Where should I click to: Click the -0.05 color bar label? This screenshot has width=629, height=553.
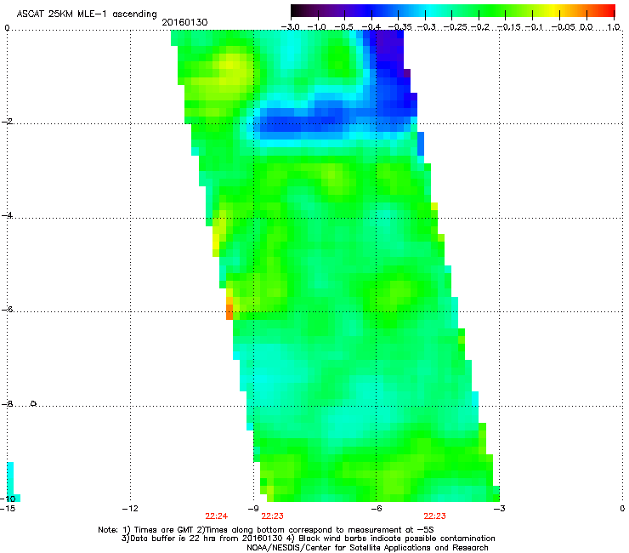pos(563,27)
